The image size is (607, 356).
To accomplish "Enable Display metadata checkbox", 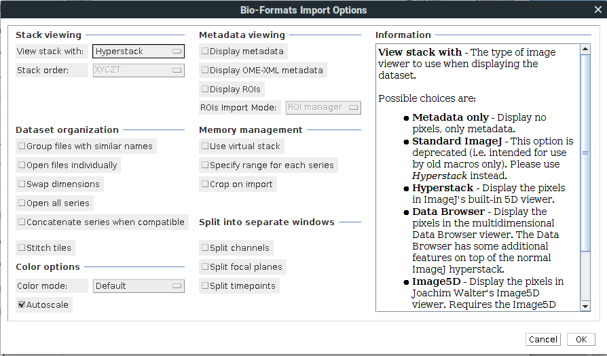I will click(x=205, y=52).
